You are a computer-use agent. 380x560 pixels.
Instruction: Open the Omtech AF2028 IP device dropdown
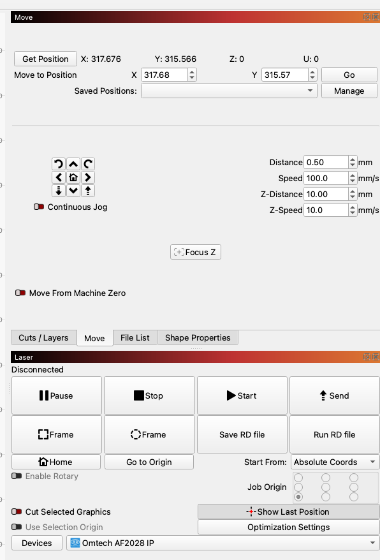pos(223,543)
